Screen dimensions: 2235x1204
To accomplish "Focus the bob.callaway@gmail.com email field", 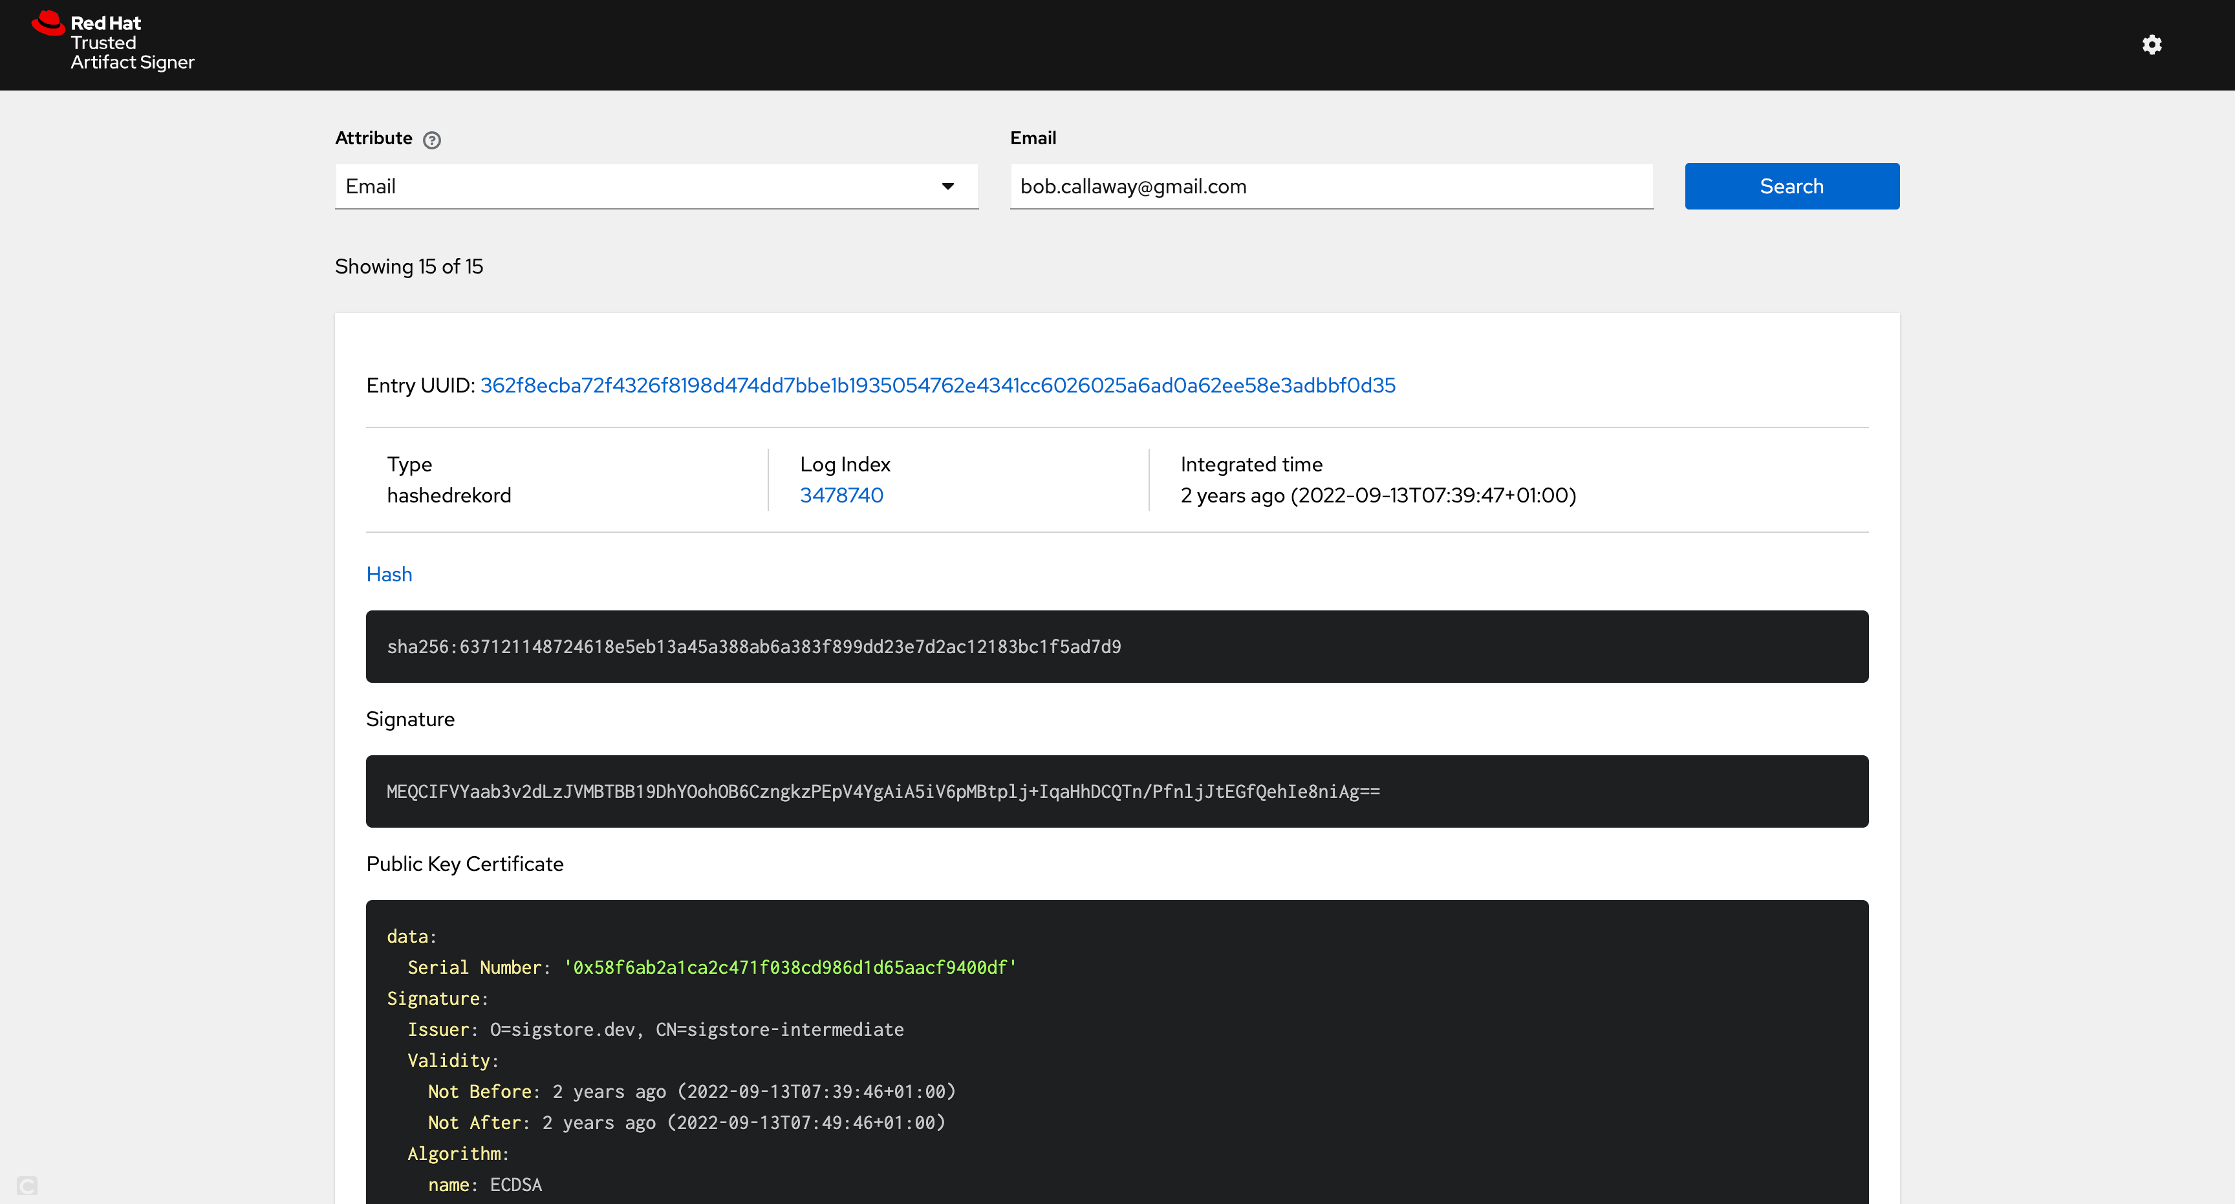I will point(1330,186).
